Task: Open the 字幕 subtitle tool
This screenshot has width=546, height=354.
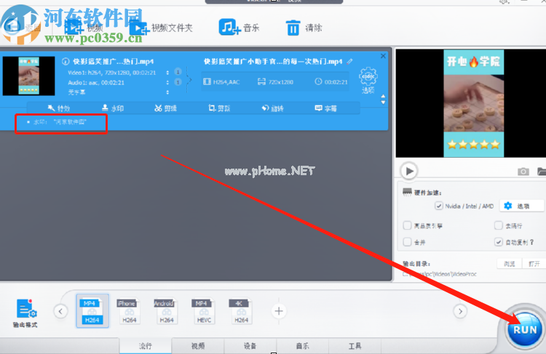Action: (x=326, y=108)
